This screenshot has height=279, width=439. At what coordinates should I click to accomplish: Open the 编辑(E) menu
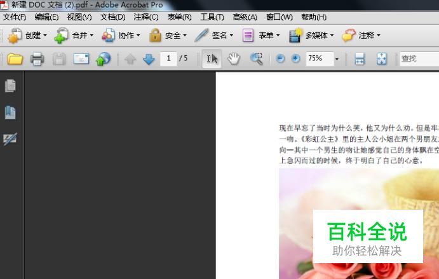[46, 17]
